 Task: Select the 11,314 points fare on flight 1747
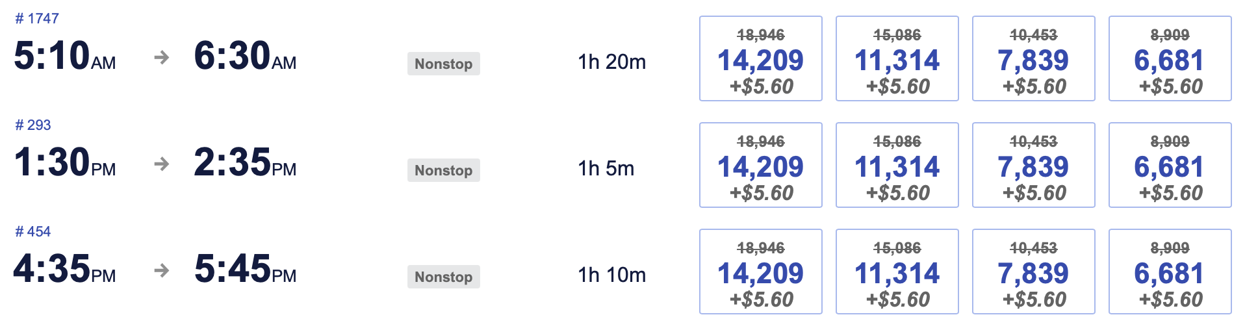tap(897, 59)
